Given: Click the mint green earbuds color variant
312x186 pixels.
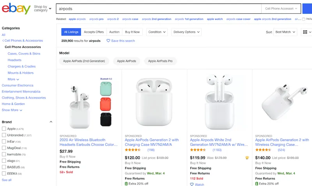Looking at the screenshot, I should tap(106, 90).
